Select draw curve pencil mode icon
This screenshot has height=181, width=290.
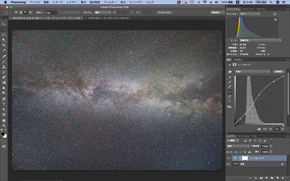coord(230,97)
